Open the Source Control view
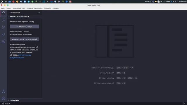This screenshot has height=105, width=187. point(4,27)
